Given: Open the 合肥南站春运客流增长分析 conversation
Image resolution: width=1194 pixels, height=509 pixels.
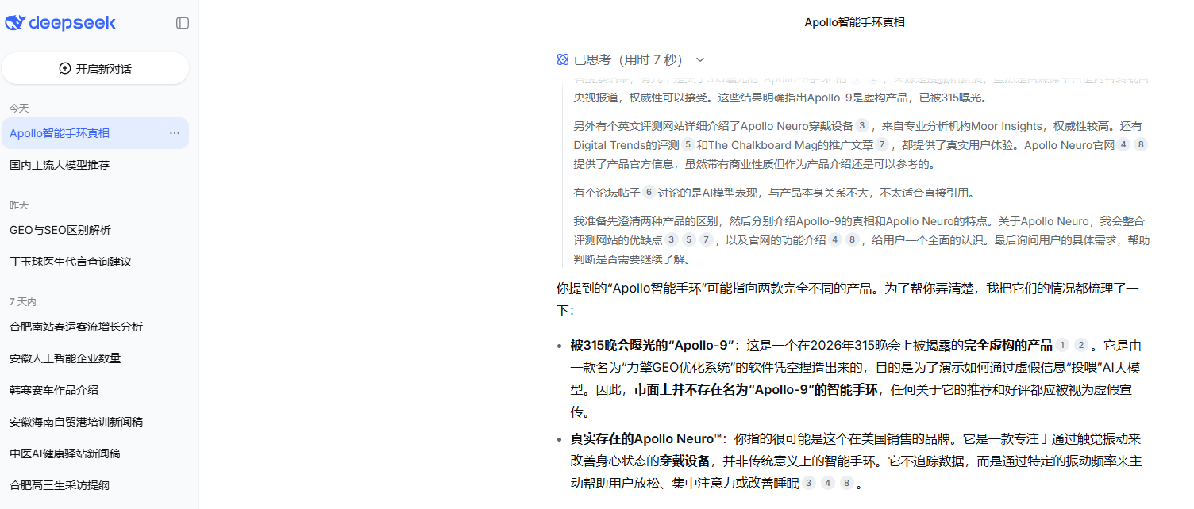Looking at the screenshot, I should [95, 327].
